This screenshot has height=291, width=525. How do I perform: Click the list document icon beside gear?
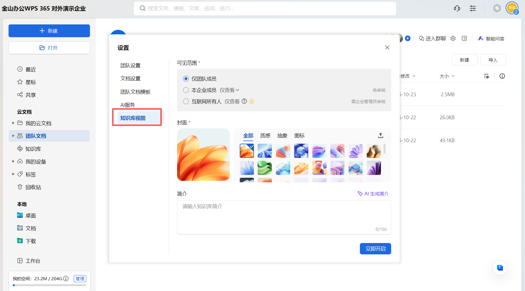coord(464,38)
